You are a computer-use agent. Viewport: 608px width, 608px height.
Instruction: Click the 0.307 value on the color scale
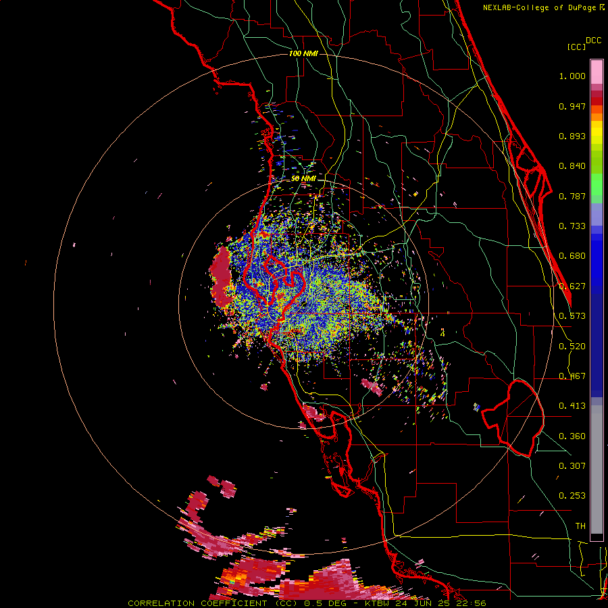point(572,466)
